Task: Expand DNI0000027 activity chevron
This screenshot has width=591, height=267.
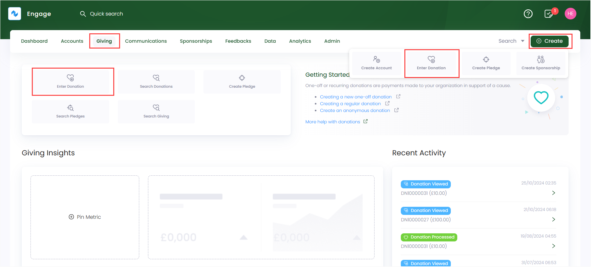Action: tap(554, 219)
